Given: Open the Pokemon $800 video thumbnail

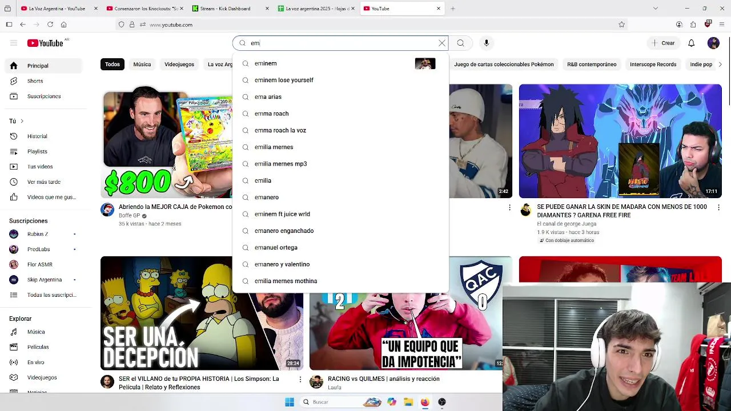Looking at the screenshot, I should [166, 141].
